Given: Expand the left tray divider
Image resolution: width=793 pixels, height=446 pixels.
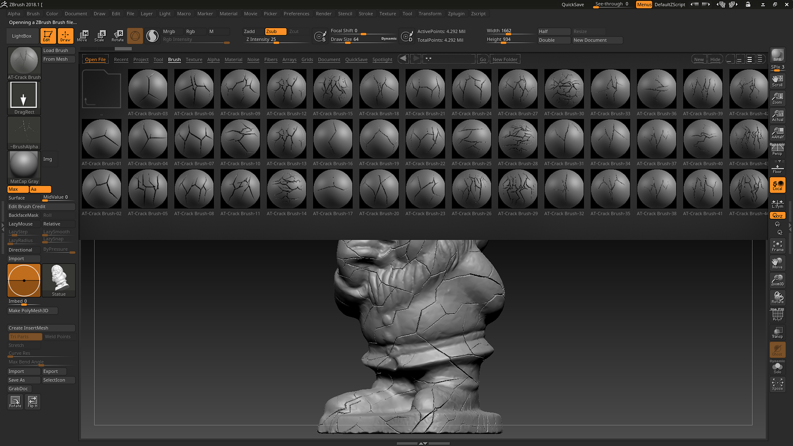Looking at the screenshot, I should coord(3,227).
